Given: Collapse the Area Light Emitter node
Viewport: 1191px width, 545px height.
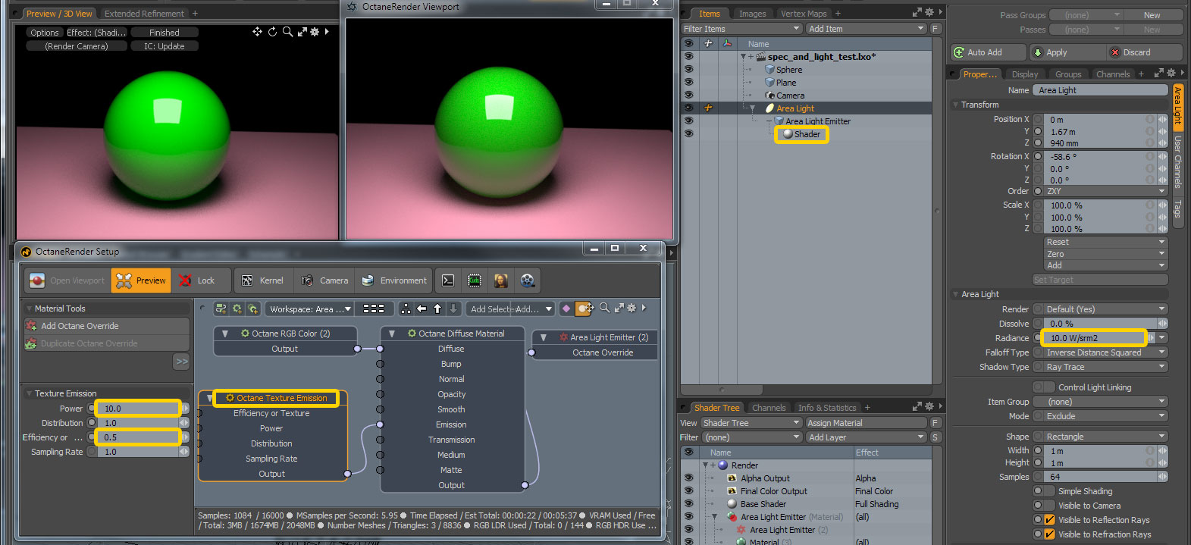Looking at the screenshot, I should (x=544, y=337).
